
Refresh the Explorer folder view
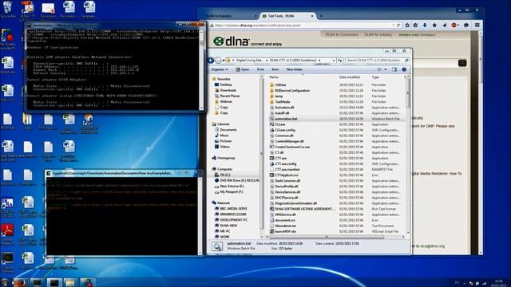click(340, 61)
